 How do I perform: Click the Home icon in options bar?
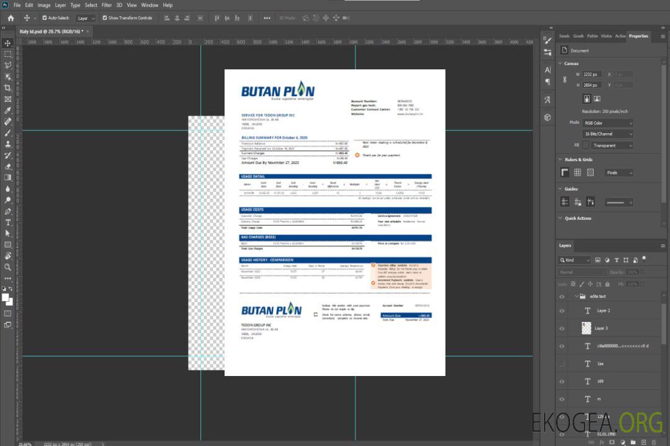click(11, 18)
